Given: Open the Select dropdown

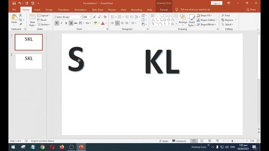Looking at the screenshot, I should pos(227,24).
